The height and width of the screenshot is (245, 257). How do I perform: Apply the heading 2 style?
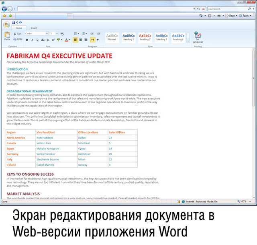click(x=145, y=37)
